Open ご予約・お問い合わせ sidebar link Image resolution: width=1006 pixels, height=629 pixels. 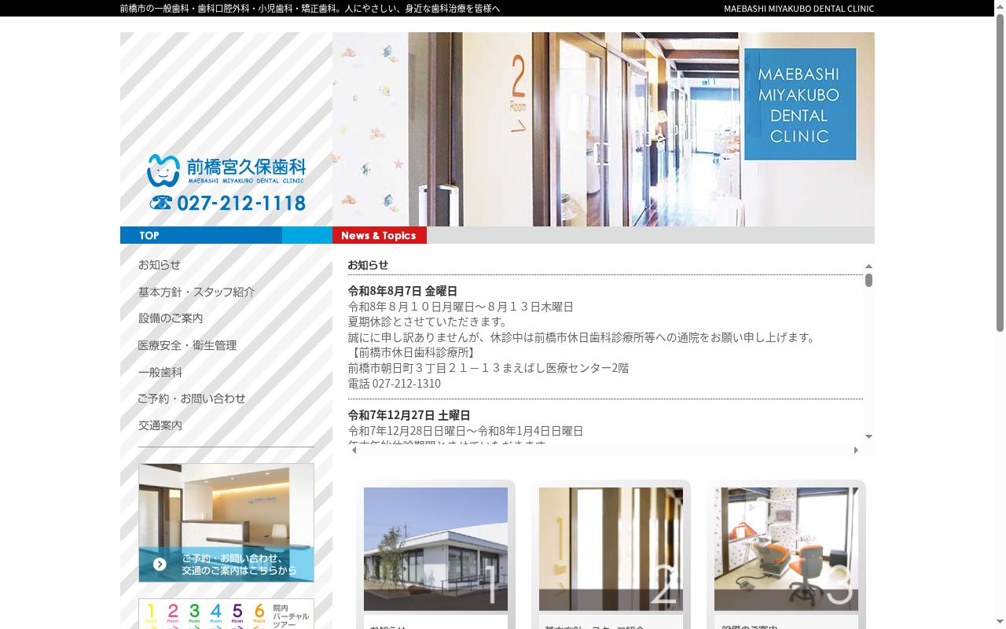[192, 399]
